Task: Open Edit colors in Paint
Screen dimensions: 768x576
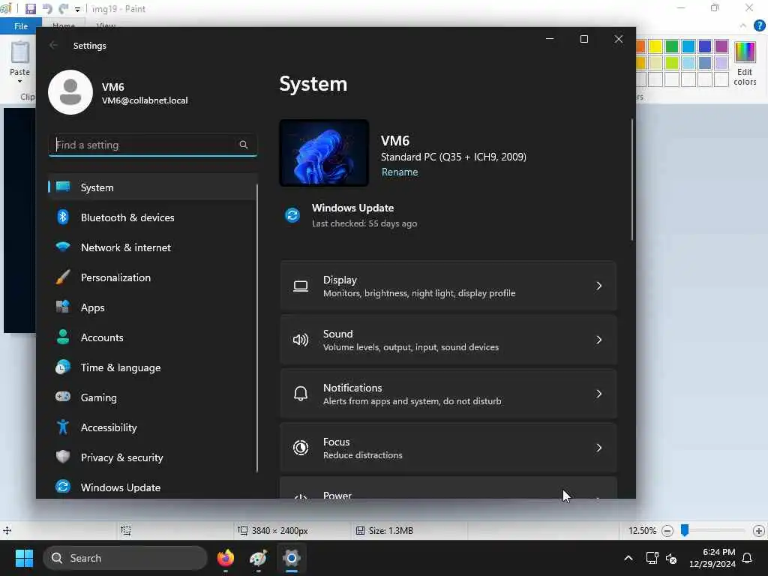Action: 745,64
